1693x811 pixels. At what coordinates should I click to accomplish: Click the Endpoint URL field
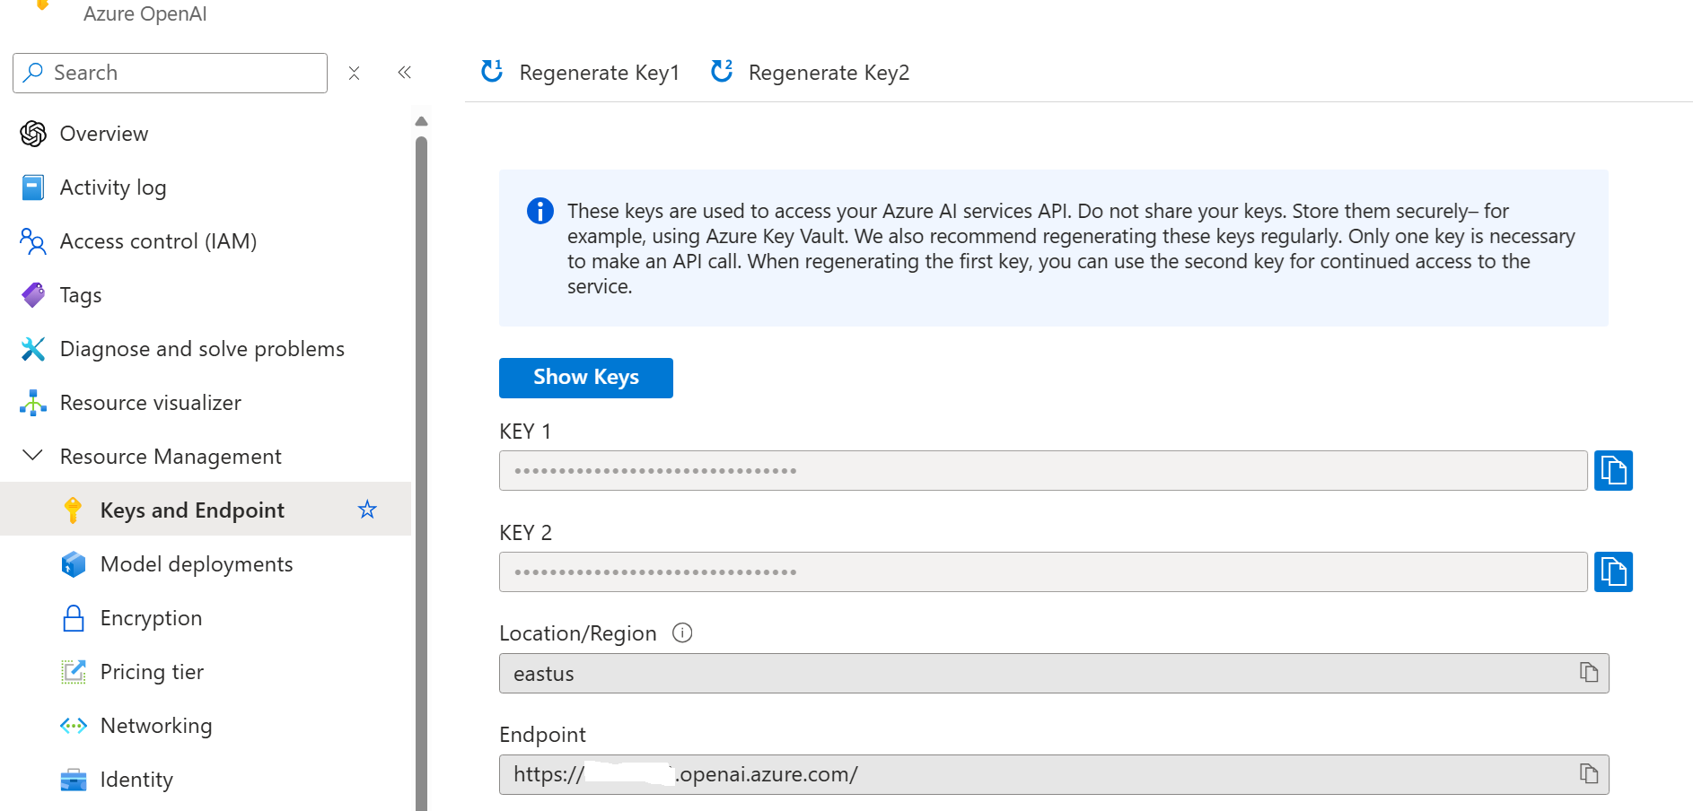[1054, 775]
